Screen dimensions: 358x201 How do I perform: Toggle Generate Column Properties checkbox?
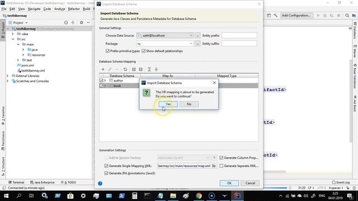pyautogui.click(x=222, y=157)
